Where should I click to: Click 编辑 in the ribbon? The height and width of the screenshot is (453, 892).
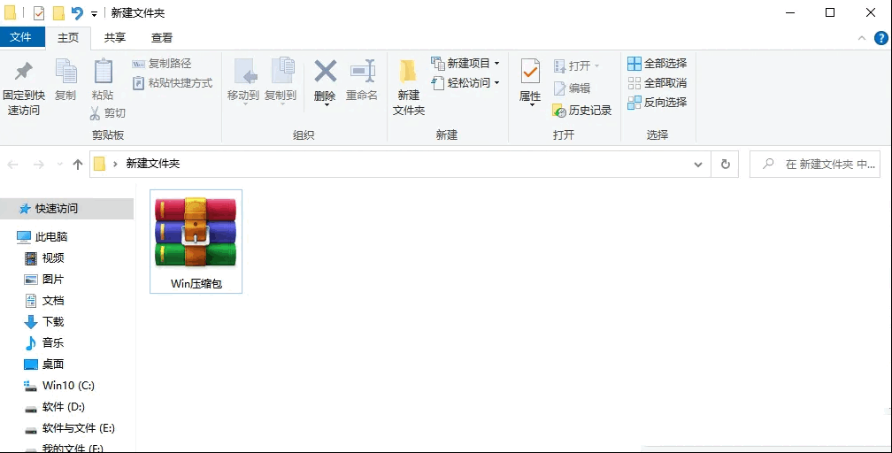573,88
